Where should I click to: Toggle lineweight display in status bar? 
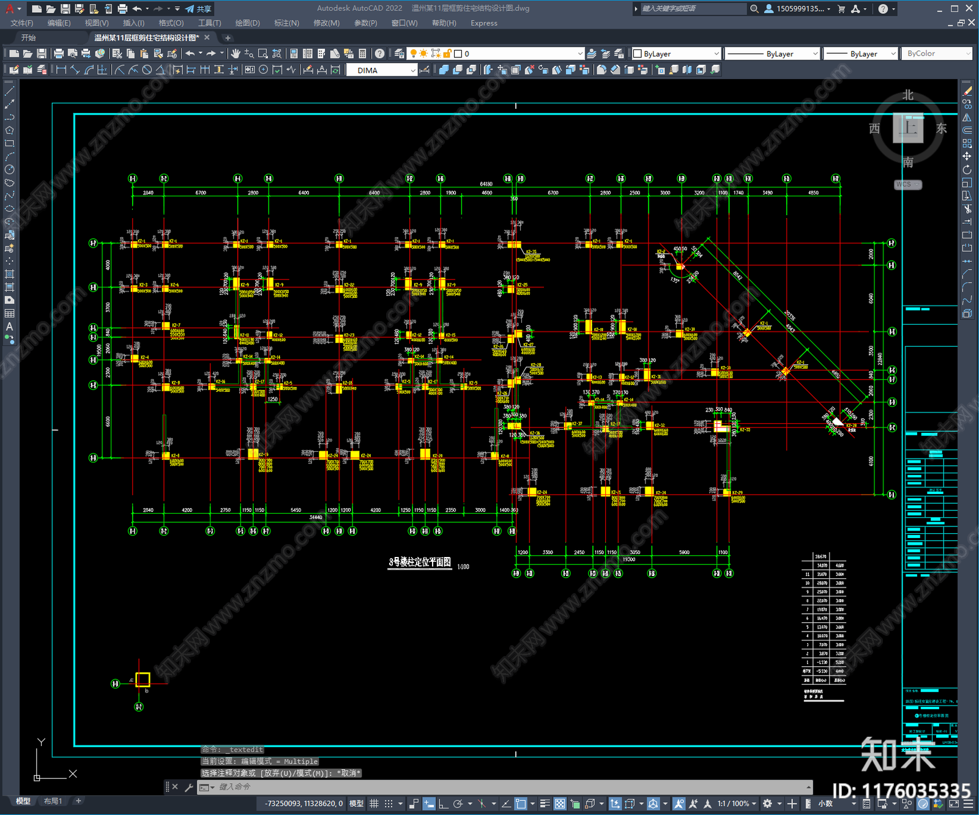(545, 803)
